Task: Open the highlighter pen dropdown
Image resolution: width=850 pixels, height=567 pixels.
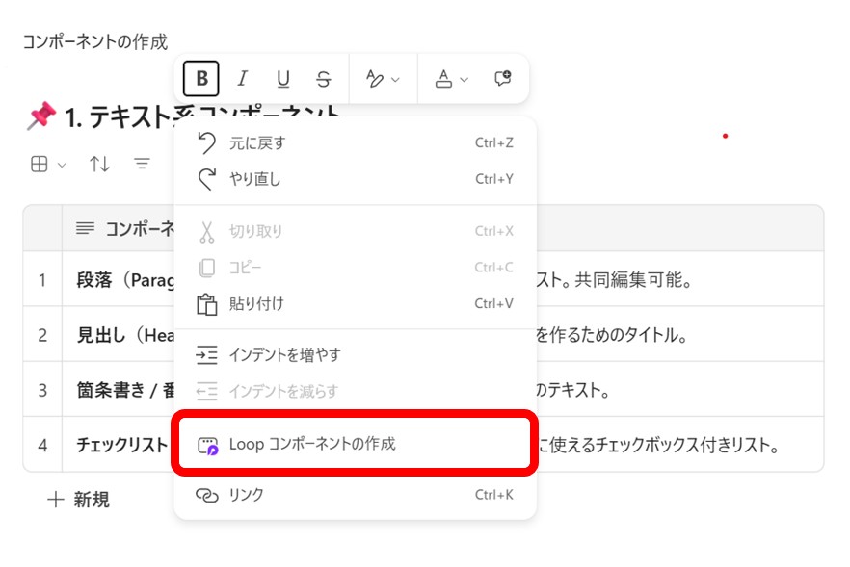Action: pyautogui.click(x=383, y=79)
